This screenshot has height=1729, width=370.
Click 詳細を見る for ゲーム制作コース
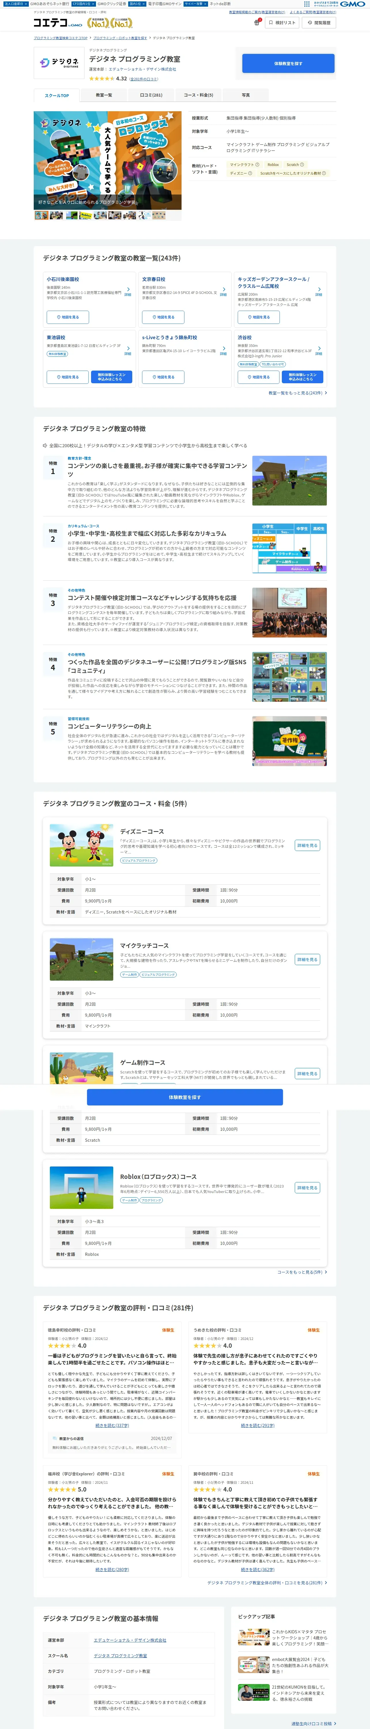click(307, 1073)
